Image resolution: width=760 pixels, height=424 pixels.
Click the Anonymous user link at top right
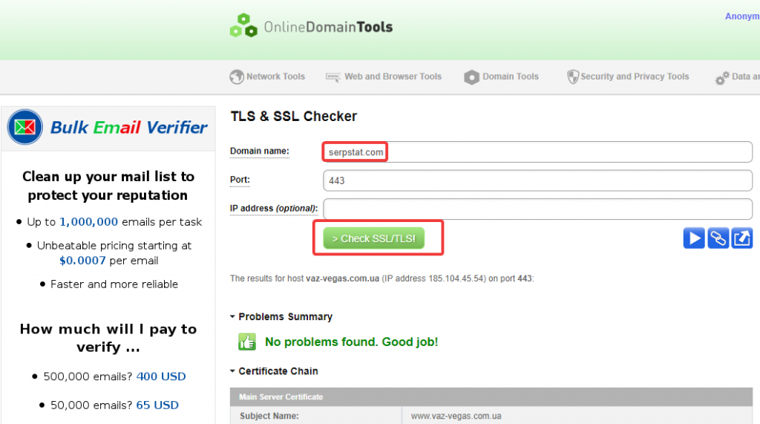[x=741, y=16]
